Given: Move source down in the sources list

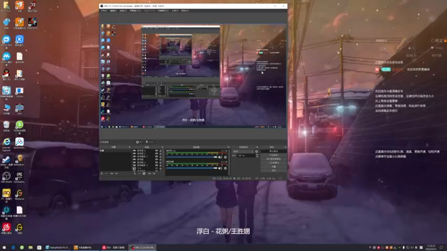Looking at the screenshot, I should click(154, 173).
